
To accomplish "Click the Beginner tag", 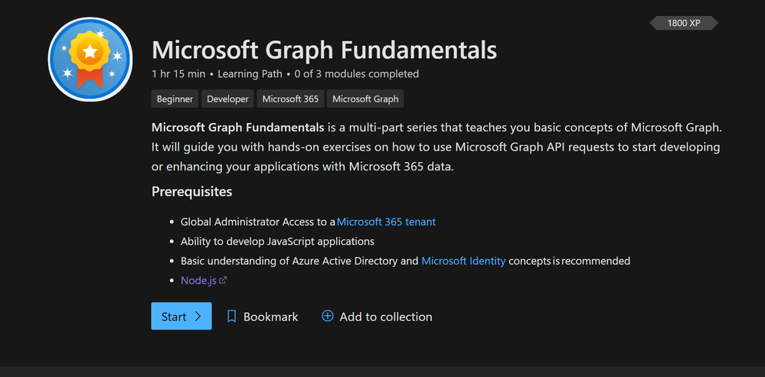I will point(175,99).
